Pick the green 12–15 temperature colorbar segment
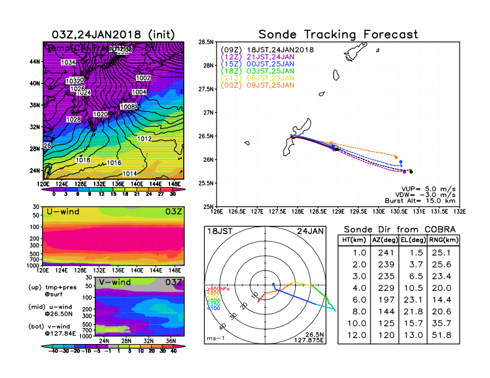Viewport: 490px width, 378px height. click(x=107, y=190)
